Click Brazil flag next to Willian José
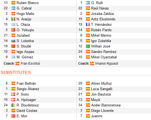Screen dimensions: 151x120 click(x=88, y=46)
